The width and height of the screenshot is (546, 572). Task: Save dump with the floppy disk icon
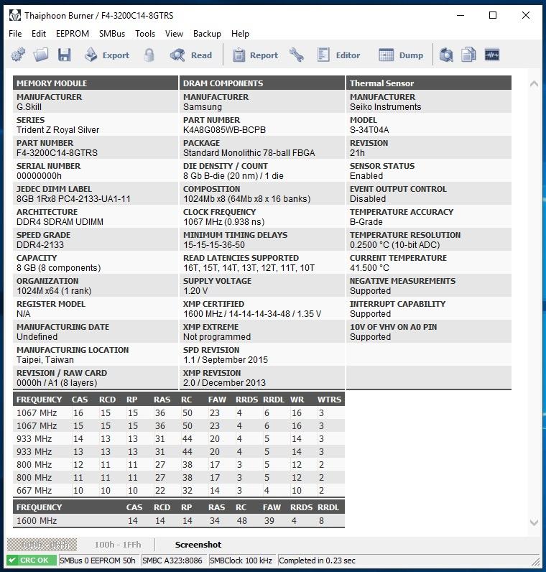click(64, 55)
